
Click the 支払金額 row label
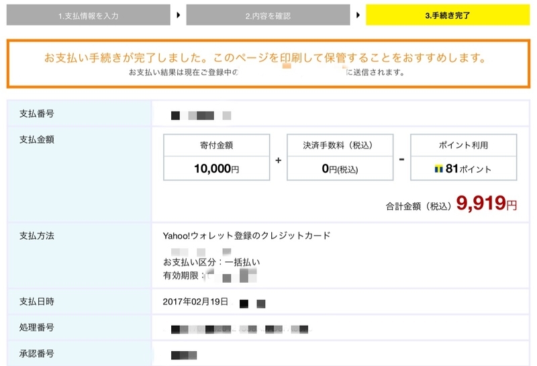(37, 140)
